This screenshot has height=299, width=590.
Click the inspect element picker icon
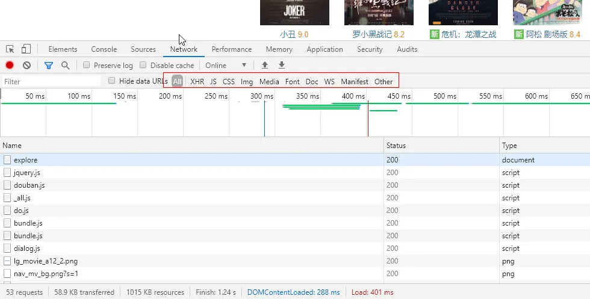pos(10,49)
